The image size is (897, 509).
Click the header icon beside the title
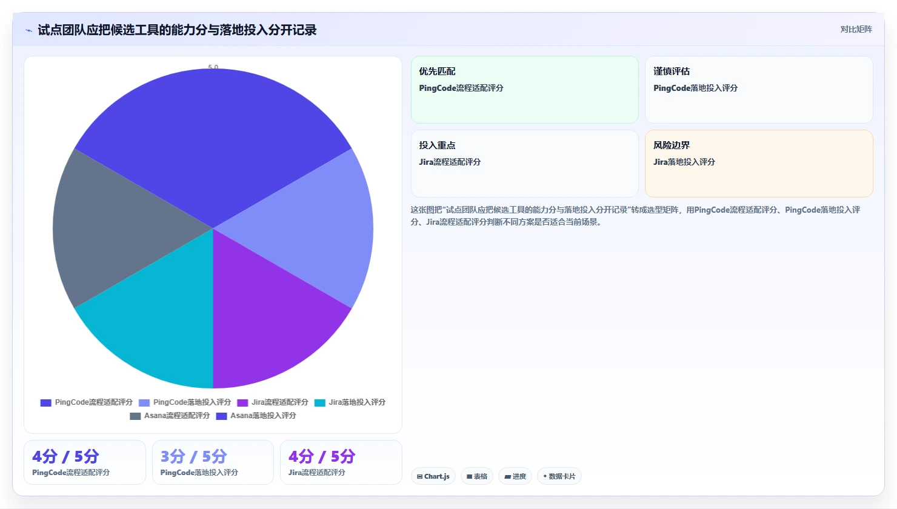pyautogui.click(x=28, y=30)
